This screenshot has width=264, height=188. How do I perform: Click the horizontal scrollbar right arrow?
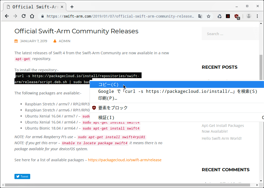(257, 185)
